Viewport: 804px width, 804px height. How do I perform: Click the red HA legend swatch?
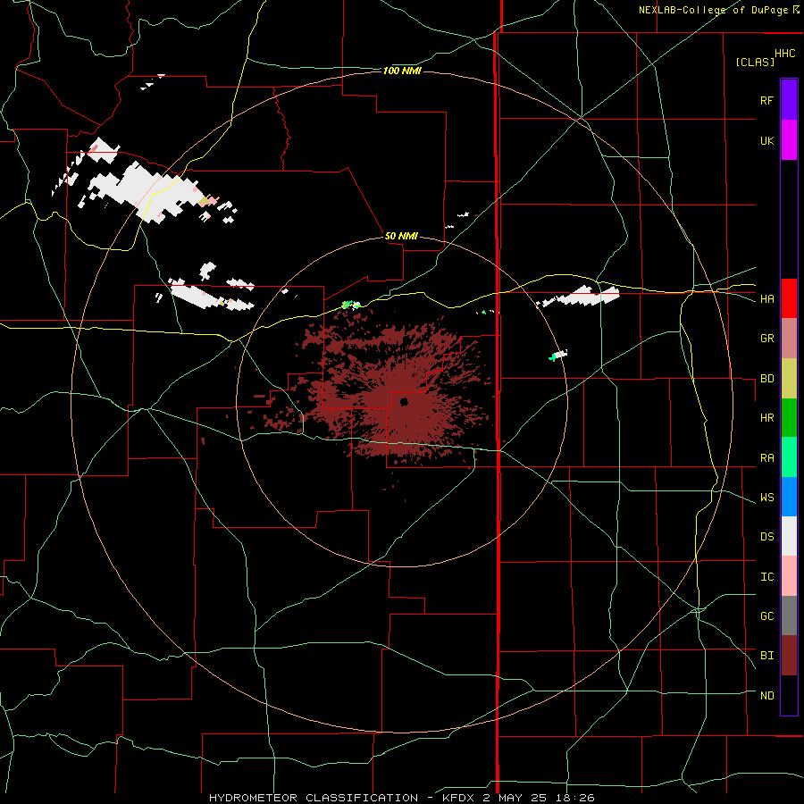pos(789,298)
